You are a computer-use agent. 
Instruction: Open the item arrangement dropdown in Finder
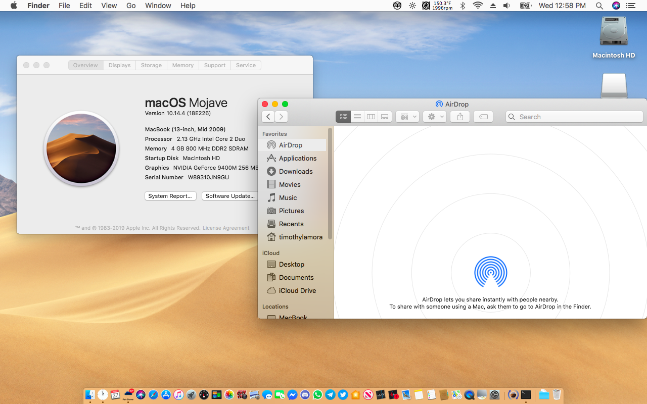tap(407, 117)
